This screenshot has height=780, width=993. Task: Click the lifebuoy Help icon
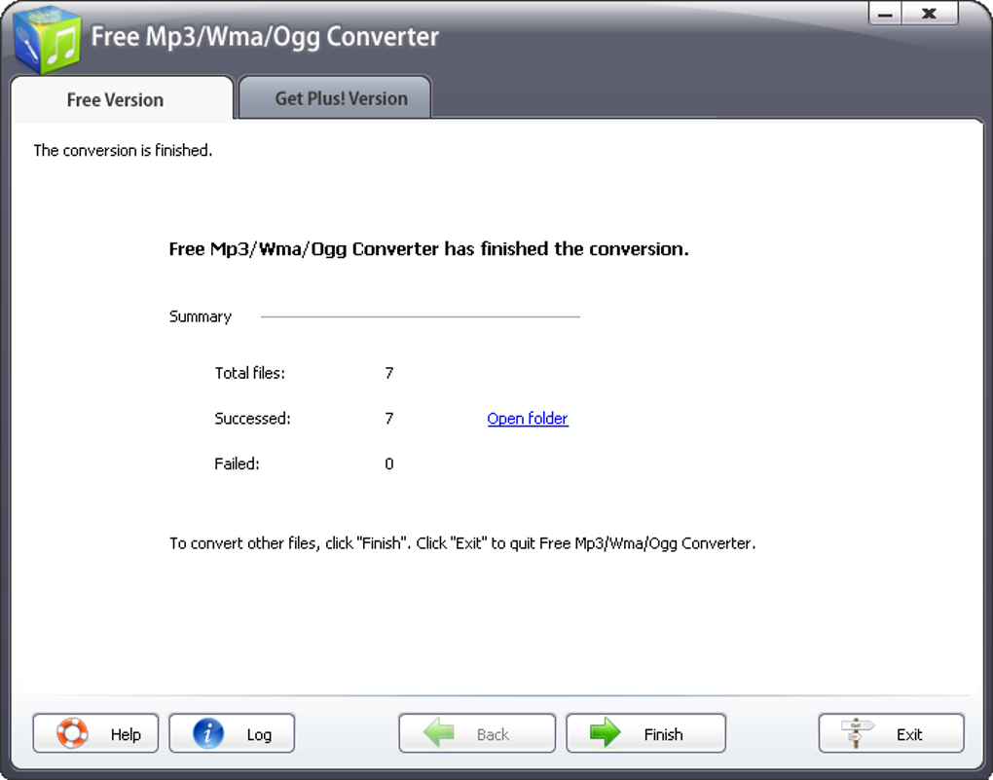72,733
